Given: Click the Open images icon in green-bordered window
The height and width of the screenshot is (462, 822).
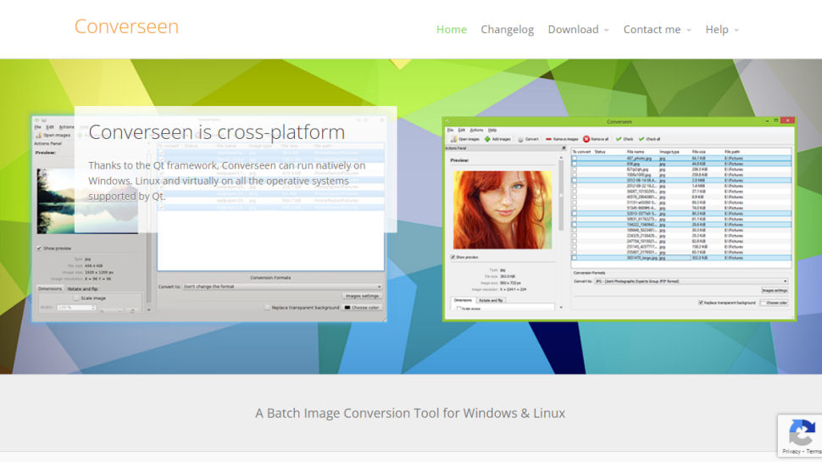Looking at the screenshot, I should pyautogui.click(x=454, y=139).
